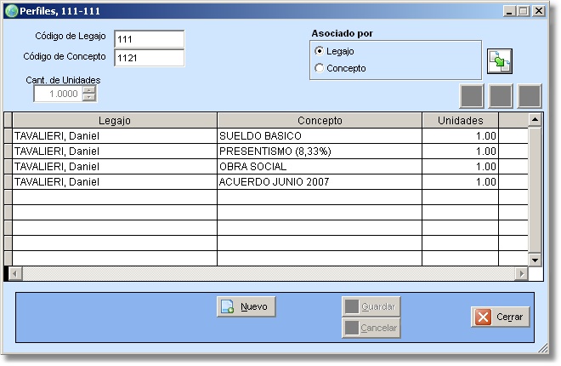Sort by the Concepto column header
The width and height of the screenshot is (561, 366).
(x=320, y=121)
